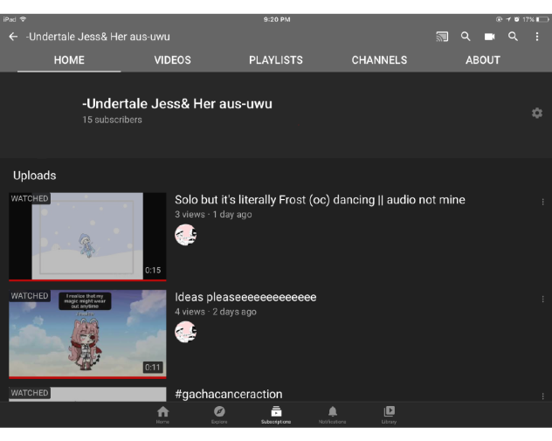Open more options for Ideas pleaseeee video

542,300
